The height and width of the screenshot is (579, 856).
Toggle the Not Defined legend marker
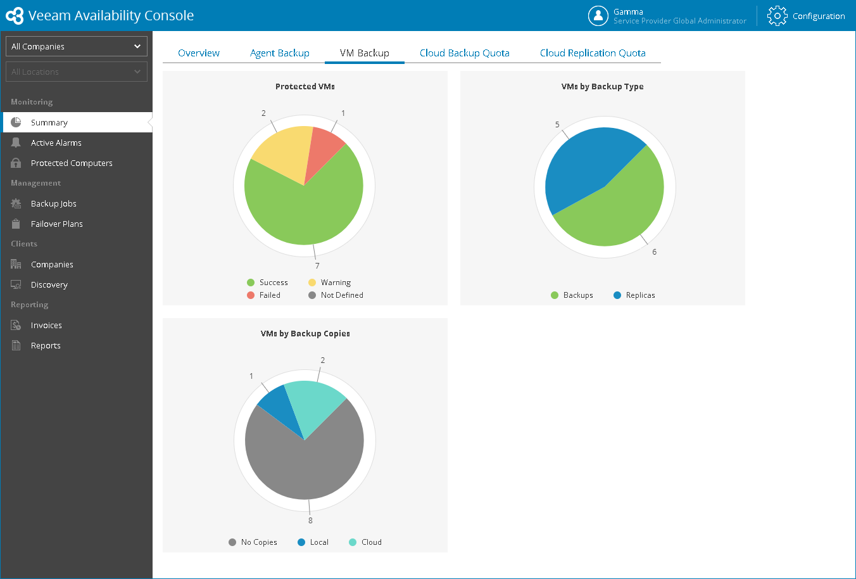point(312,295)
